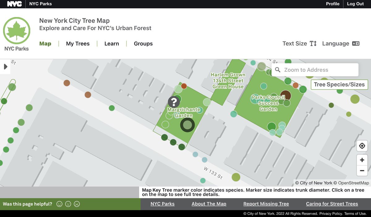371x217 pixels.
Task: Zoom out with the minus button
Action: click(362, 171)
